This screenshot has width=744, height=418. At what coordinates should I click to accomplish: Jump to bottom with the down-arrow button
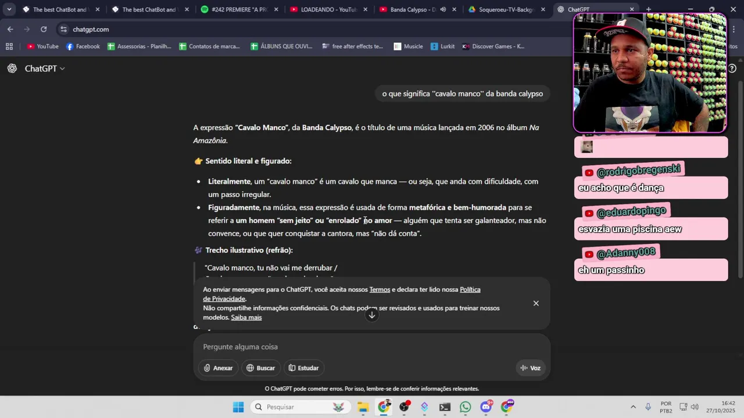(x=372, y=315)
